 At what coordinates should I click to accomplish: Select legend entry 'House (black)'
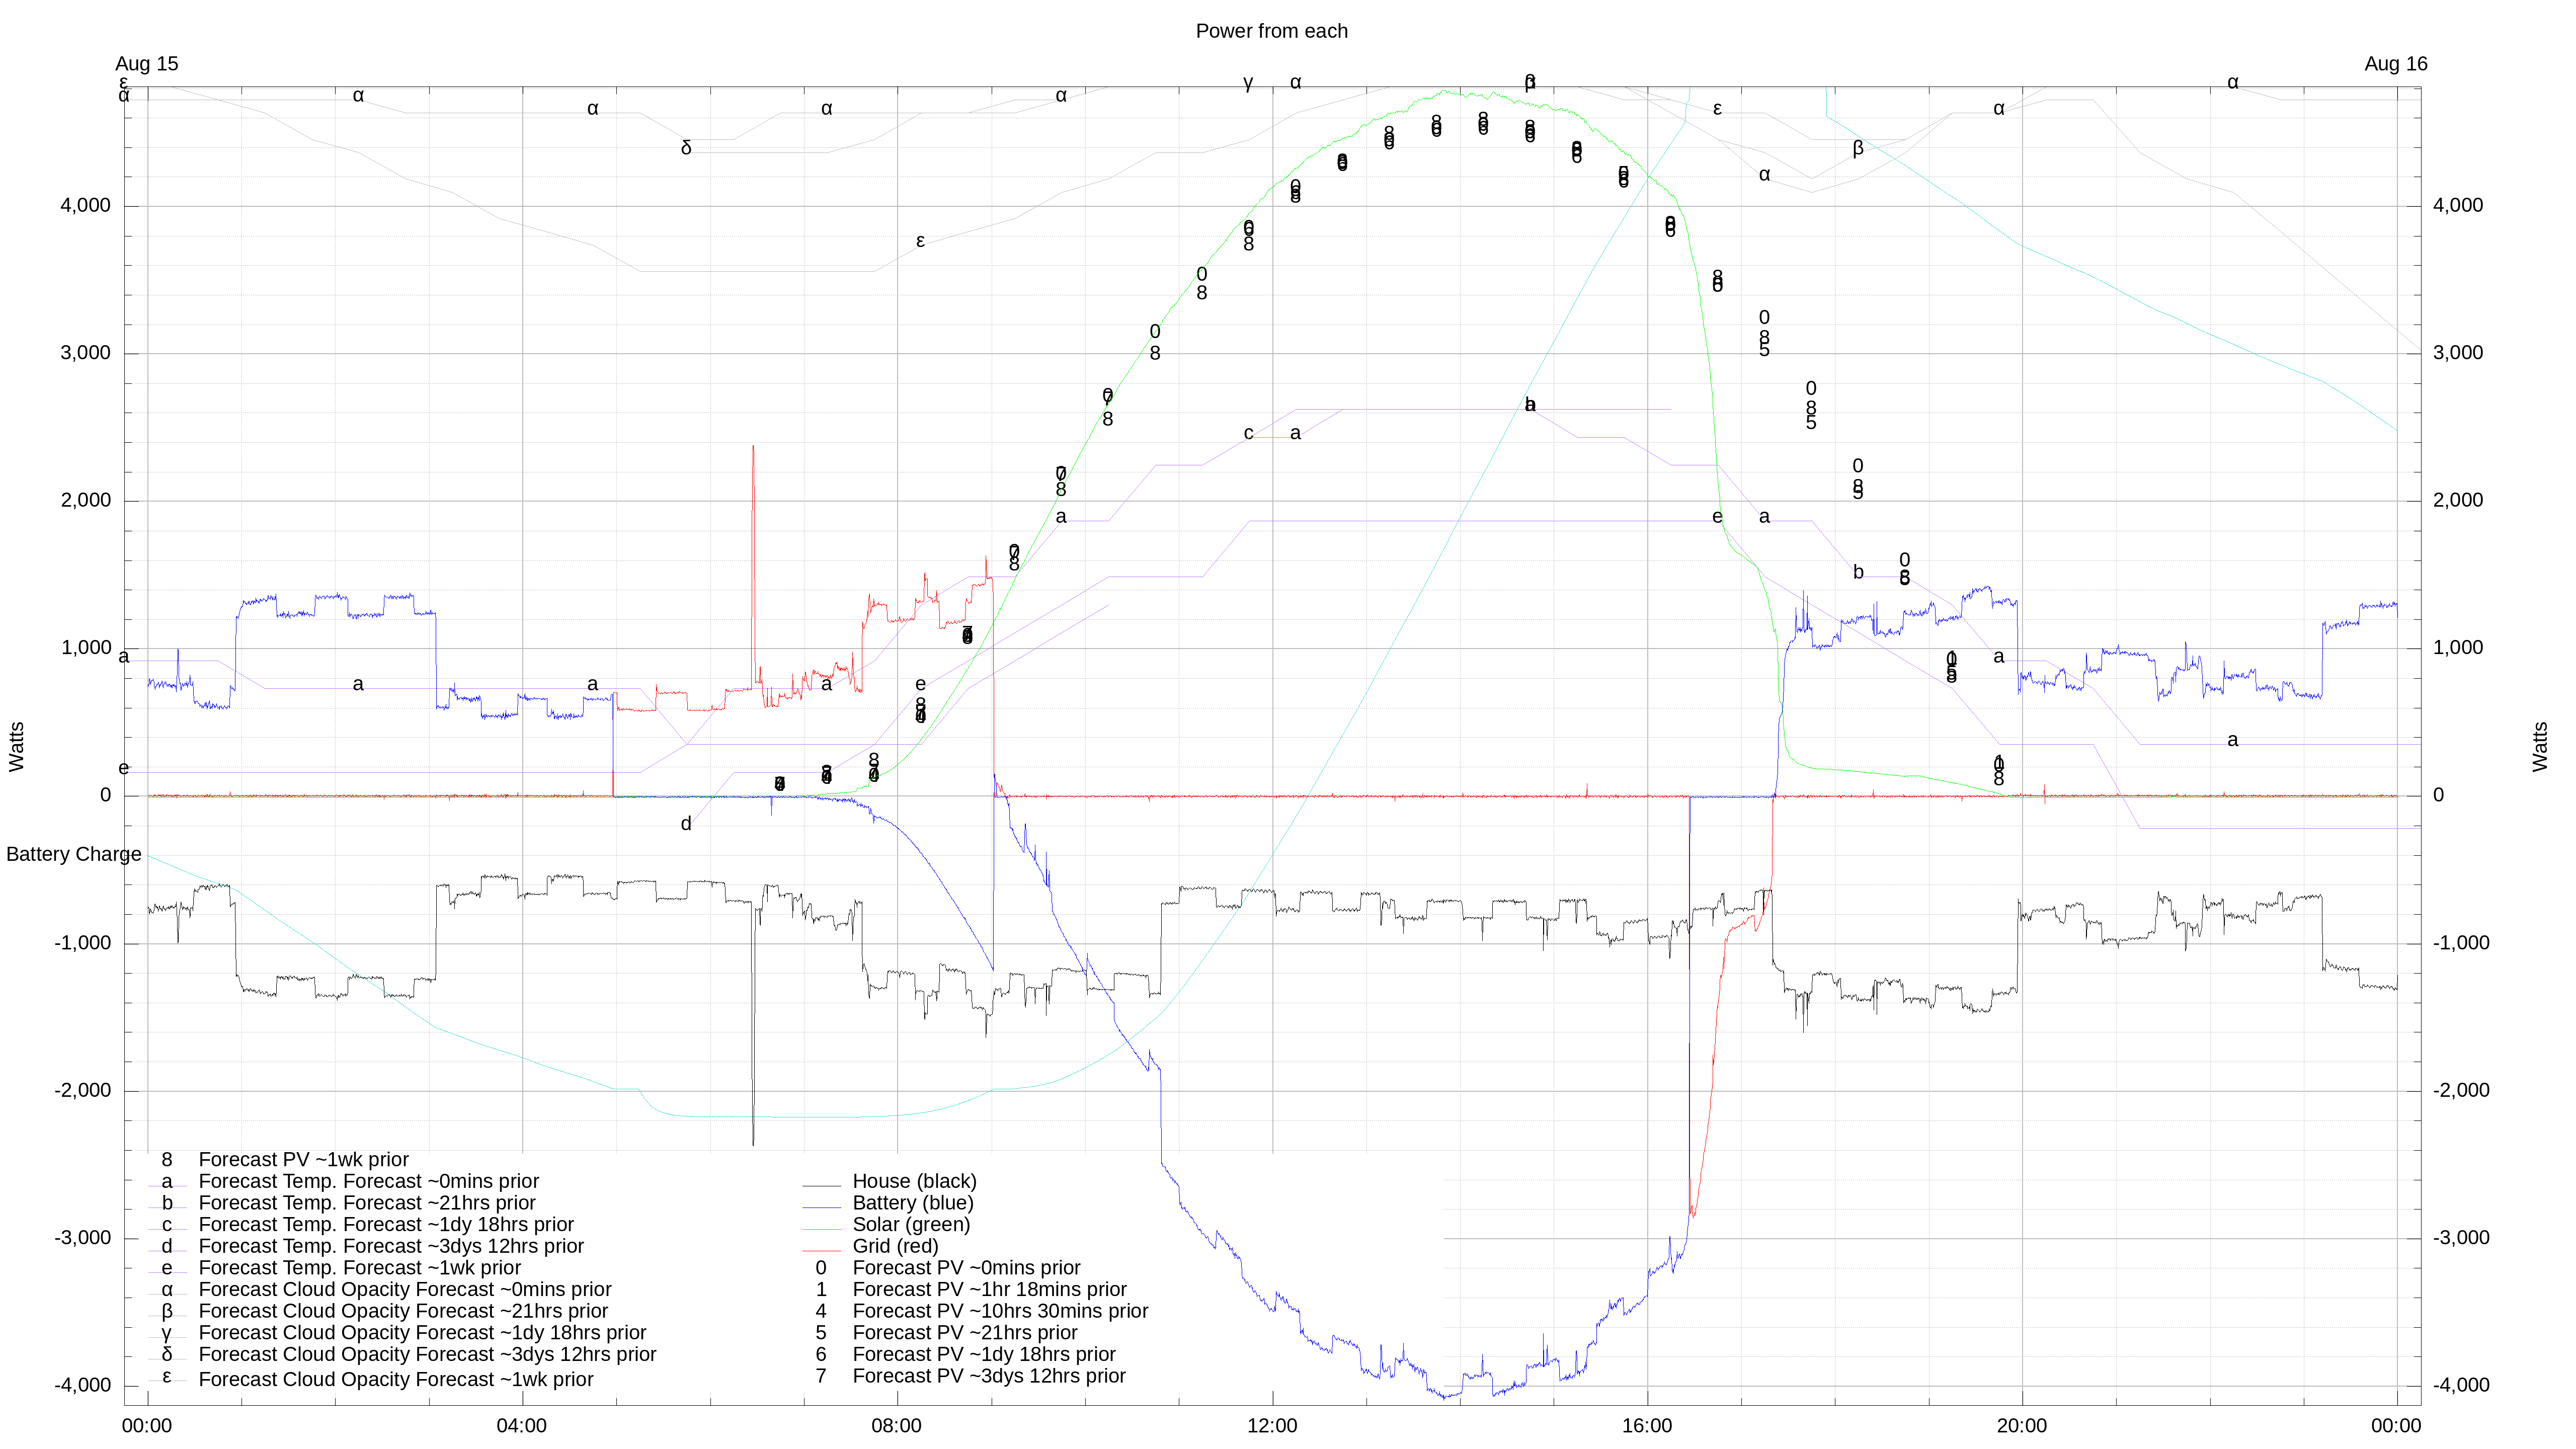coord(914,1181)
